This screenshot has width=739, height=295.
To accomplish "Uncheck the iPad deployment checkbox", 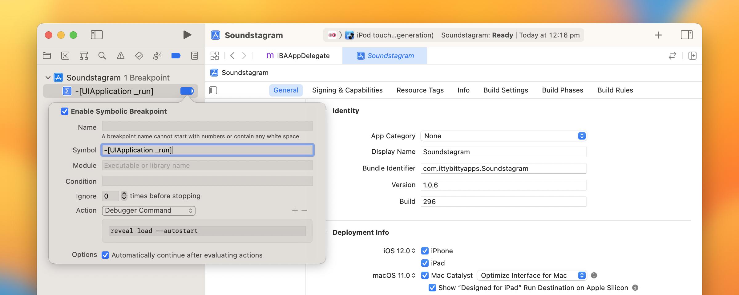I will (425, 263).
